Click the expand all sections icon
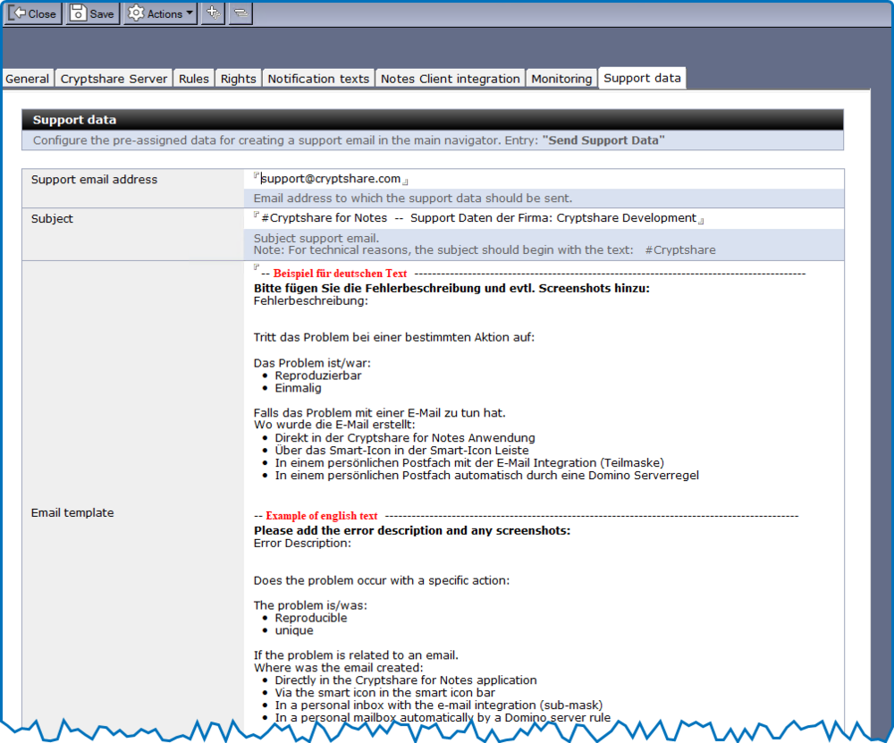 (x=212, y=13)
